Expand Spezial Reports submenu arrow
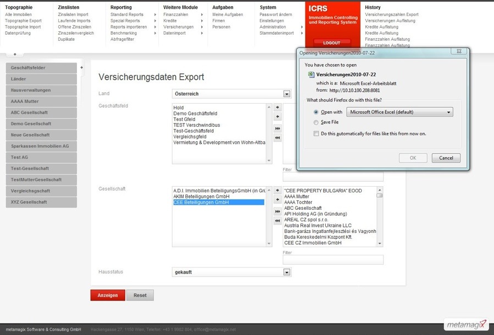Image resolution: width=494 pixels, height=335 pixels. (155, 21)
